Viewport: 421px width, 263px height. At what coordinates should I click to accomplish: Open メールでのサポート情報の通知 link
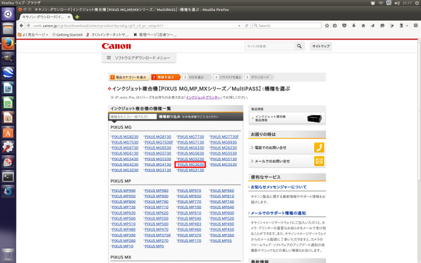point(278,213)
